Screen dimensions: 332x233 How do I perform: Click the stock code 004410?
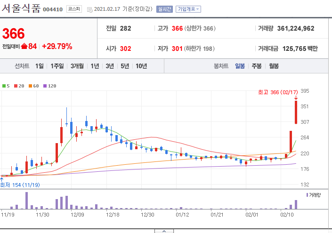53,9
